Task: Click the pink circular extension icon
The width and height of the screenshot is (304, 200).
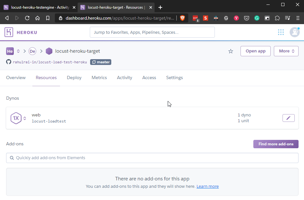Action: click(236, 18)
